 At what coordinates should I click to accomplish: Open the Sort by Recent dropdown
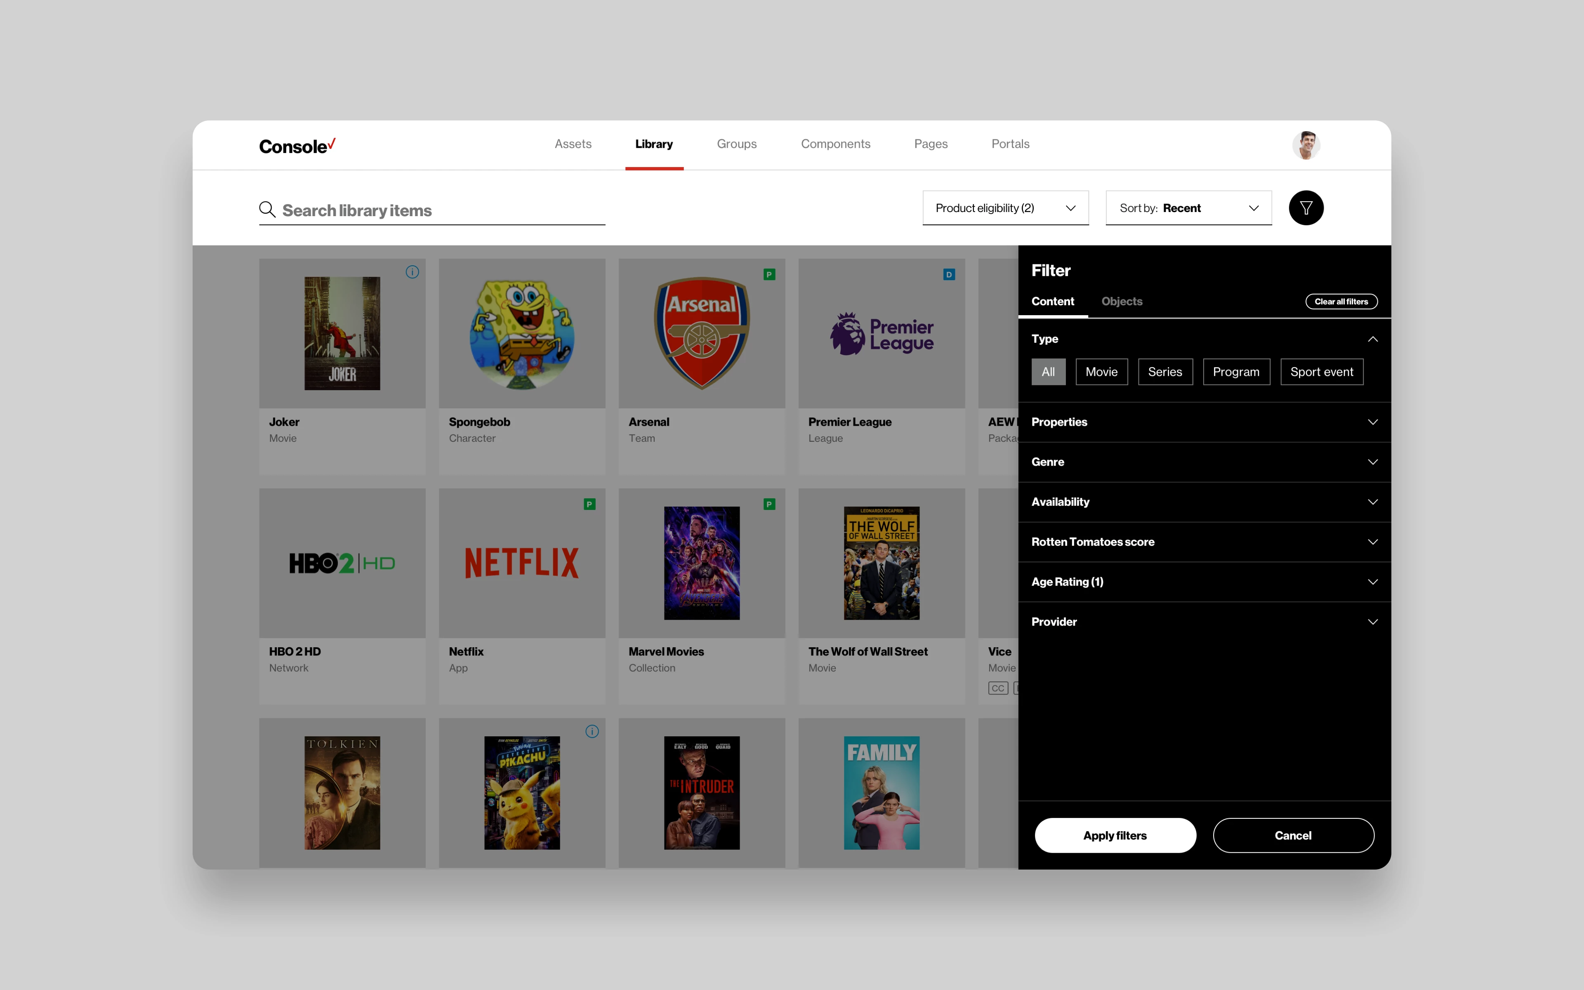(x=1189, y=208)
